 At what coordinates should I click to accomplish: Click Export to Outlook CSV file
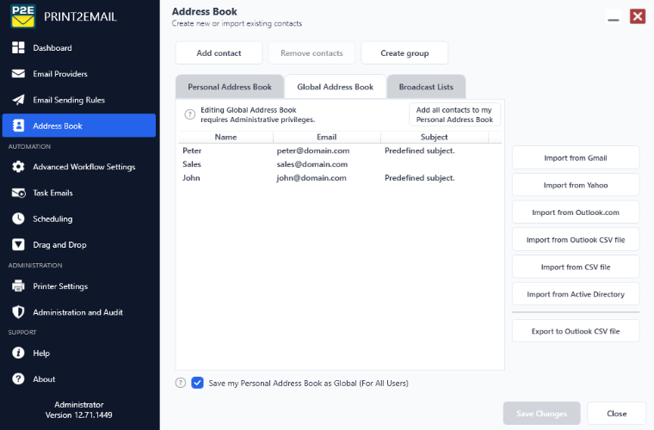click(576, 331)
